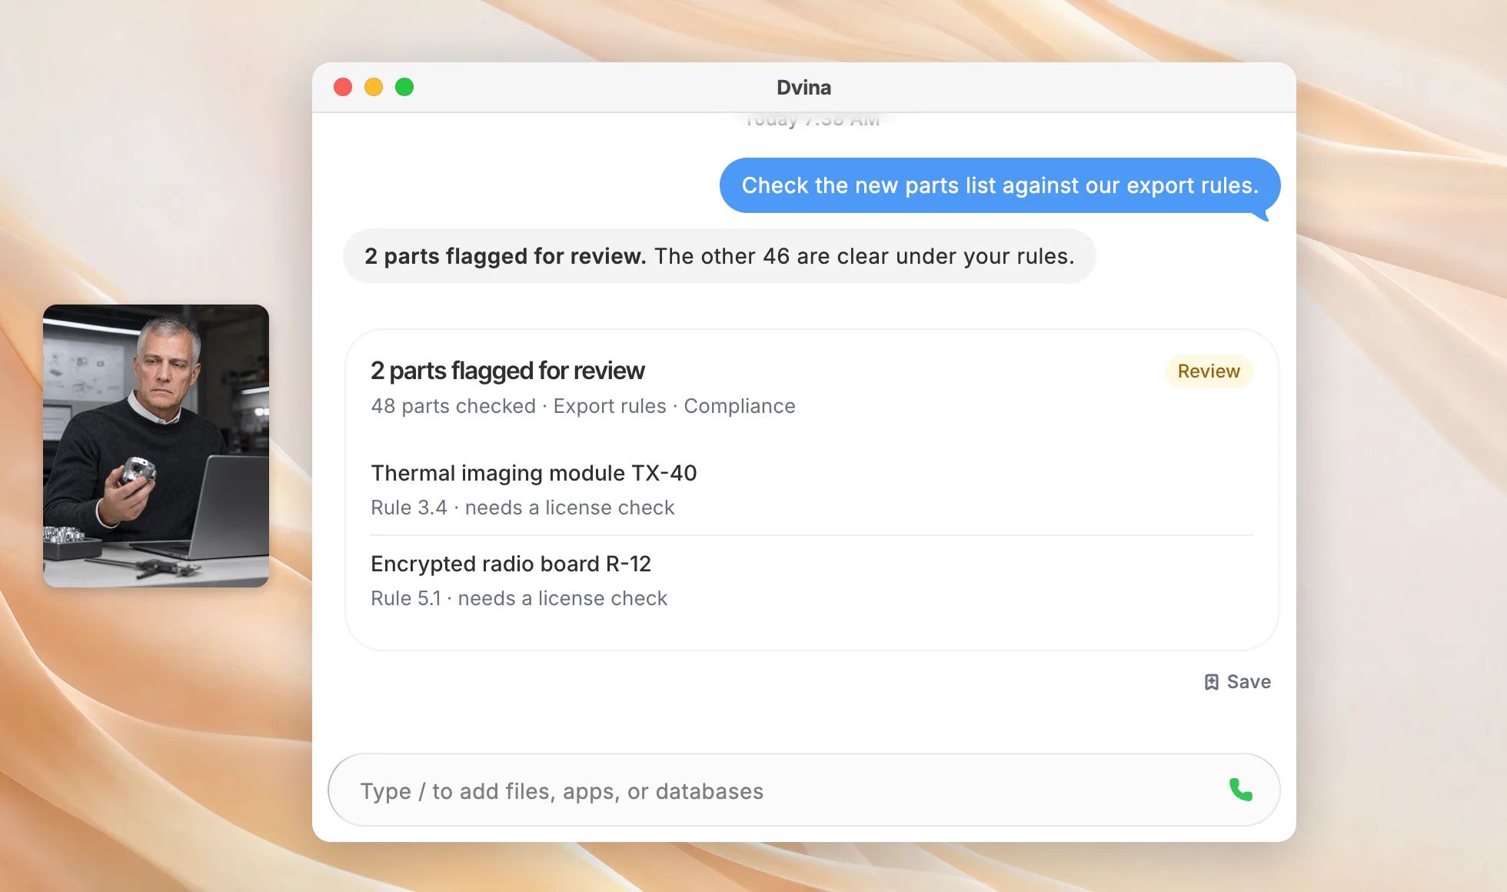This screenshot has width=1507, height=892.
Task: Open the Thermal imaging module TX-40 row
Action: point(811,490)
